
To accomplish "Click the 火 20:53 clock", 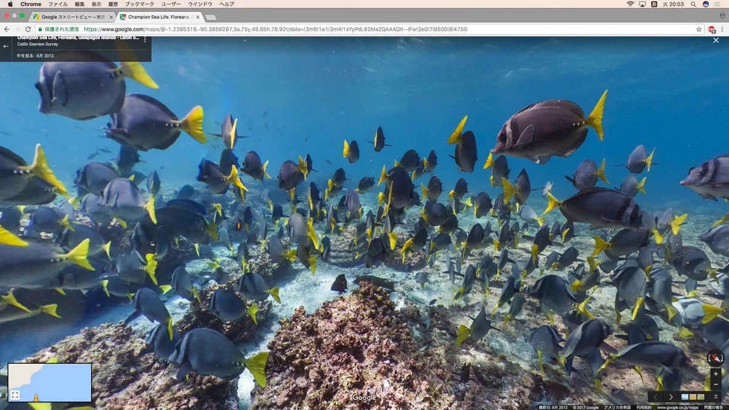I will click(673, 4).
